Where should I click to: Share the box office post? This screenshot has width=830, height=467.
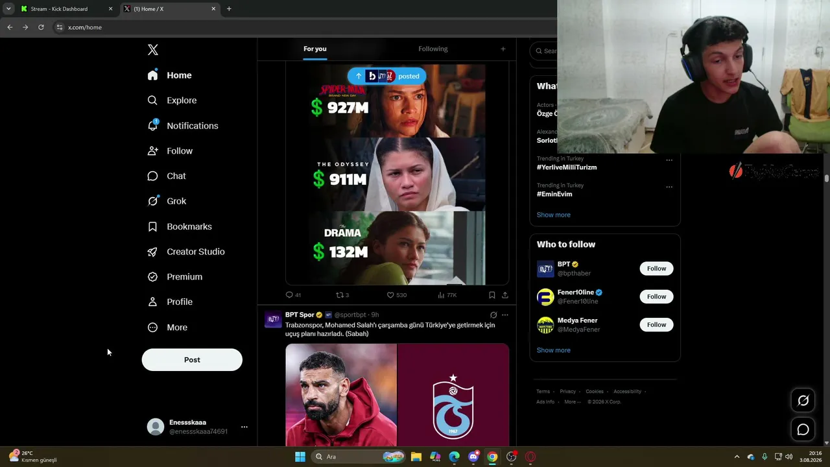click(x=505, y=295)
